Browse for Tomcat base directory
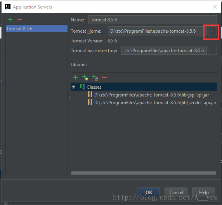The height and width of the screenshot is (205, 222). (213, 51)
